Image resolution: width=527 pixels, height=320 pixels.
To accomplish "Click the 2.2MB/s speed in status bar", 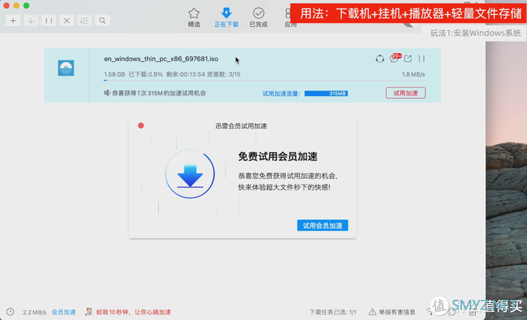I will 34,312.
